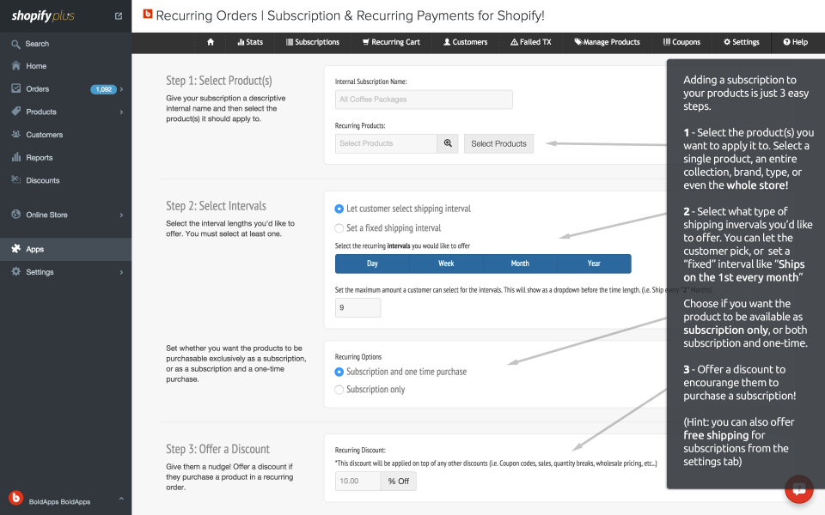Select the 'Subscription only' radio option
825x515 pixels.
(x=339, y=390)
